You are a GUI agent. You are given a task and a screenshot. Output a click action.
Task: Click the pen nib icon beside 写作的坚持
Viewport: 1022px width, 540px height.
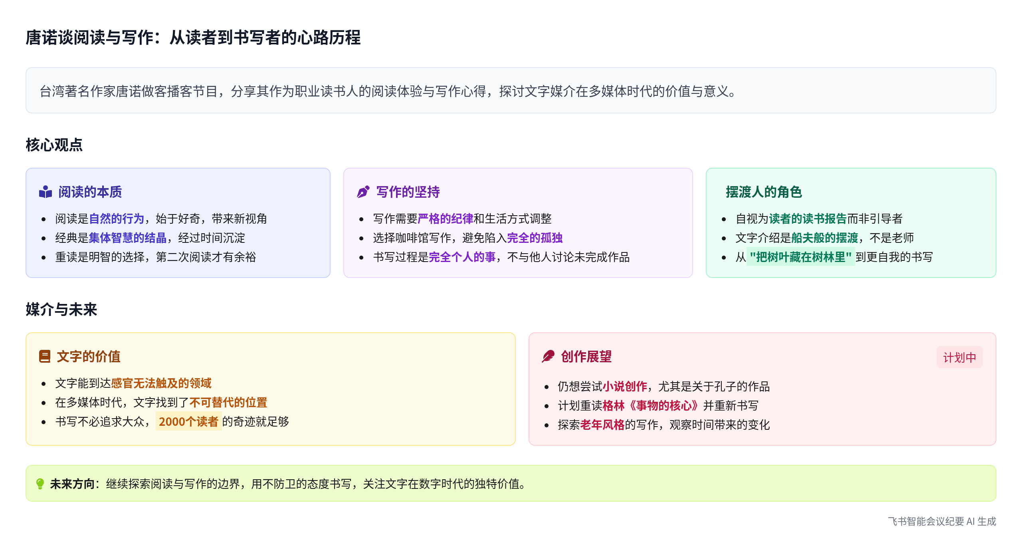[x=363, y=192]
